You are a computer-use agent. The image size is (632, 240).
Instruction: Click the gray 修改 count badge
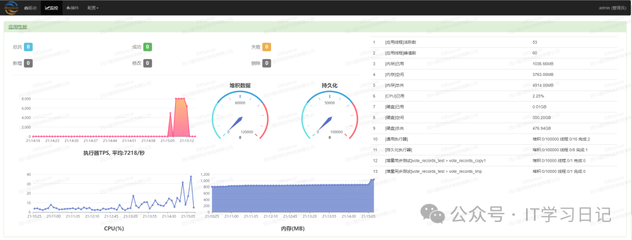pyautogui.click(x=148, y=63)
